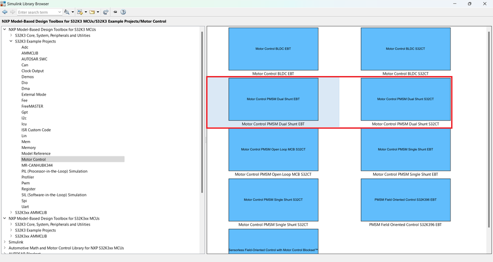The width and height of the screenshot is (493, 262).
Task: Expand Automotive Math and Motor Control Library node
Action: click(x=5, y=248)
